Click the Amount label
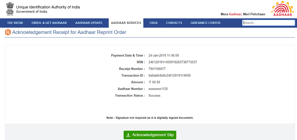297x140 pixels. pyautogui.click(x=138, y=82)
